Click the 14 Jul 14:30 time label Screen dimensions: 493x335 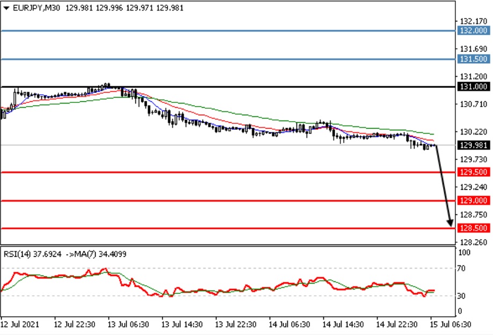[343, 324]
